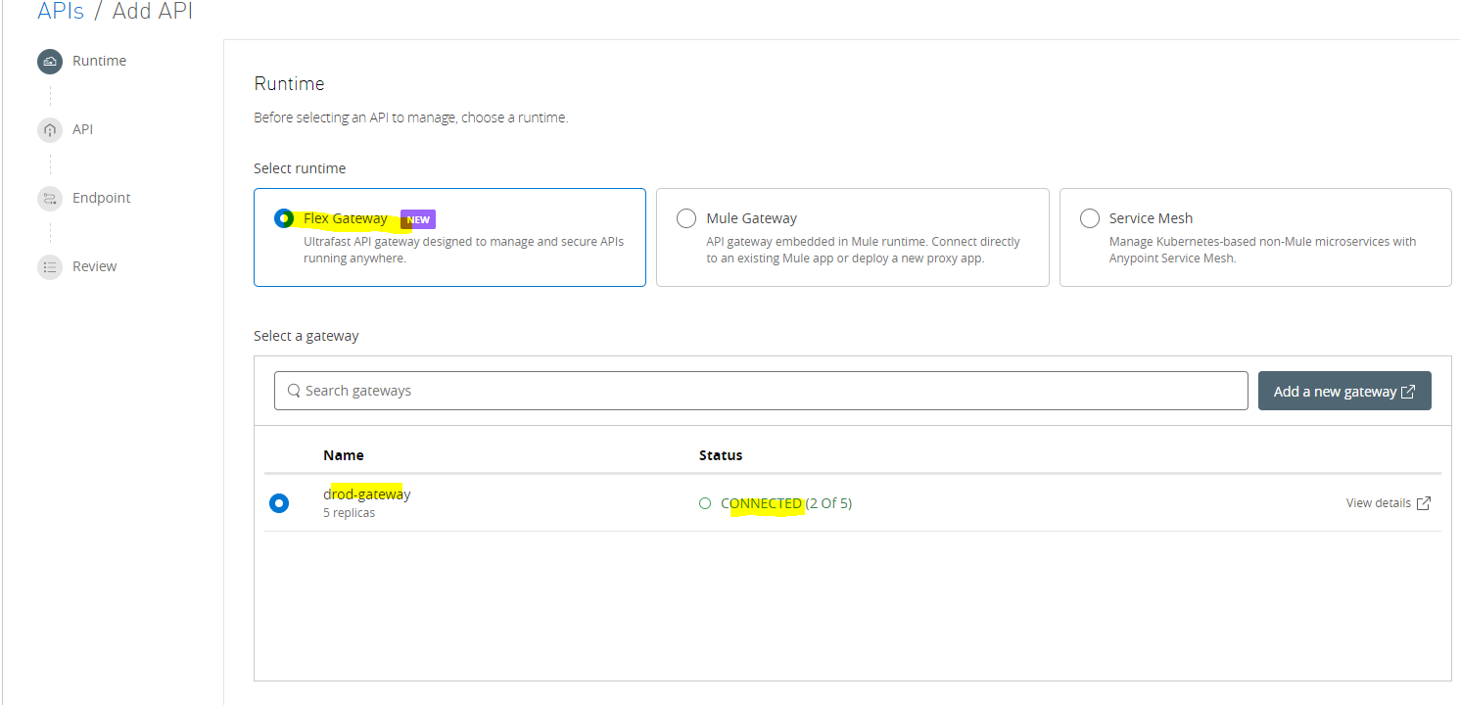Screen dimensions: 1460x705
Task: Open the Review step label
Action: click(x=94, y=266)
